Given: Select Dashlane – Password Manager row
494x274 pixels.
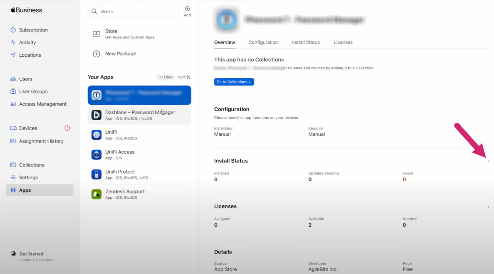Looking at the screenshot, I should pos(140,115).
